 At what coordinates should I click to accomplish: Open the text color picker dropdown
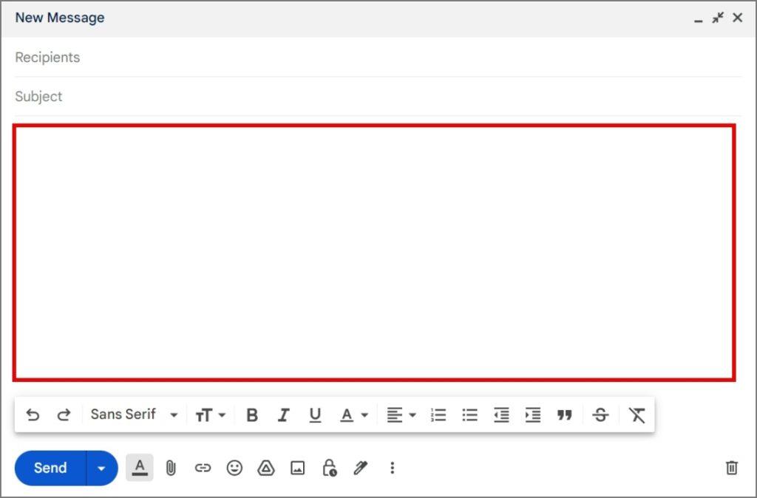[354, 415]
